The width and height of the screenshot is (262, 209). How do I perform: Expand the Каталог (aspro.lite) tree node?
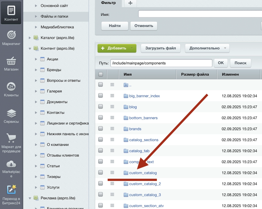(x=30, y=38)
